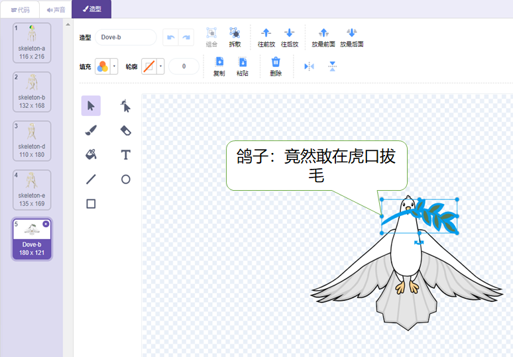Click the speech bubble text 鸽子：竟然敢在虎口拔毛

click(316, 165)
